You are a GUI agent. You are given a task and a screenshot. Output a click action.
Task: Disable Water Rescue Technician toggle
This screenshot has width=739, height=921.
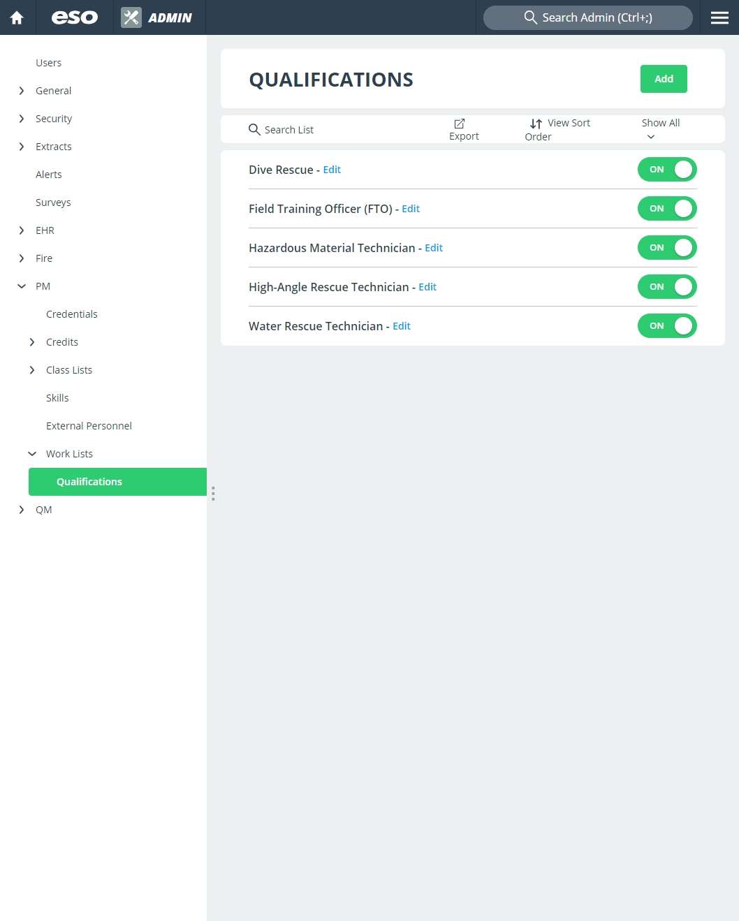coord(667,325)
